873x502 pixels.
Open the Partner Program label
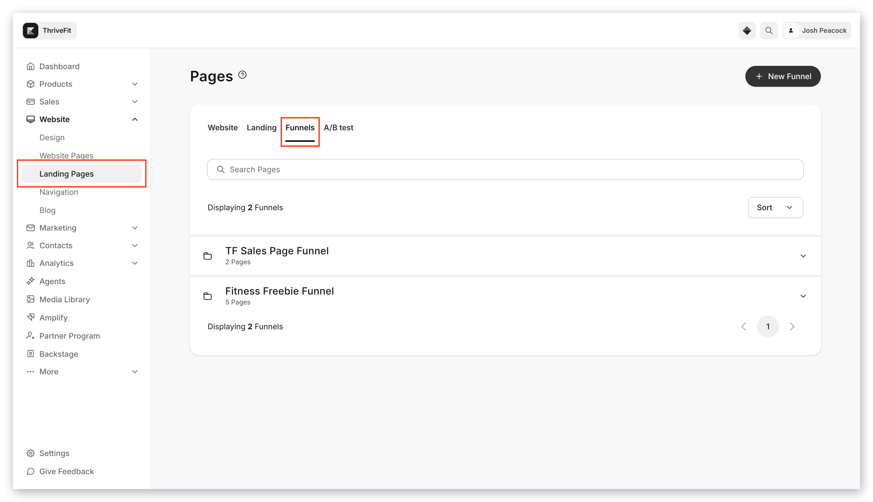(69, 336)
